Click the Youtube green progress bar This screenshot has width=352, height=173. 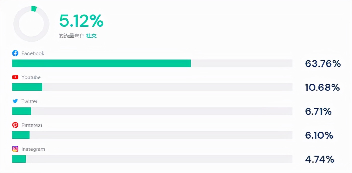[x=27, y=87]
